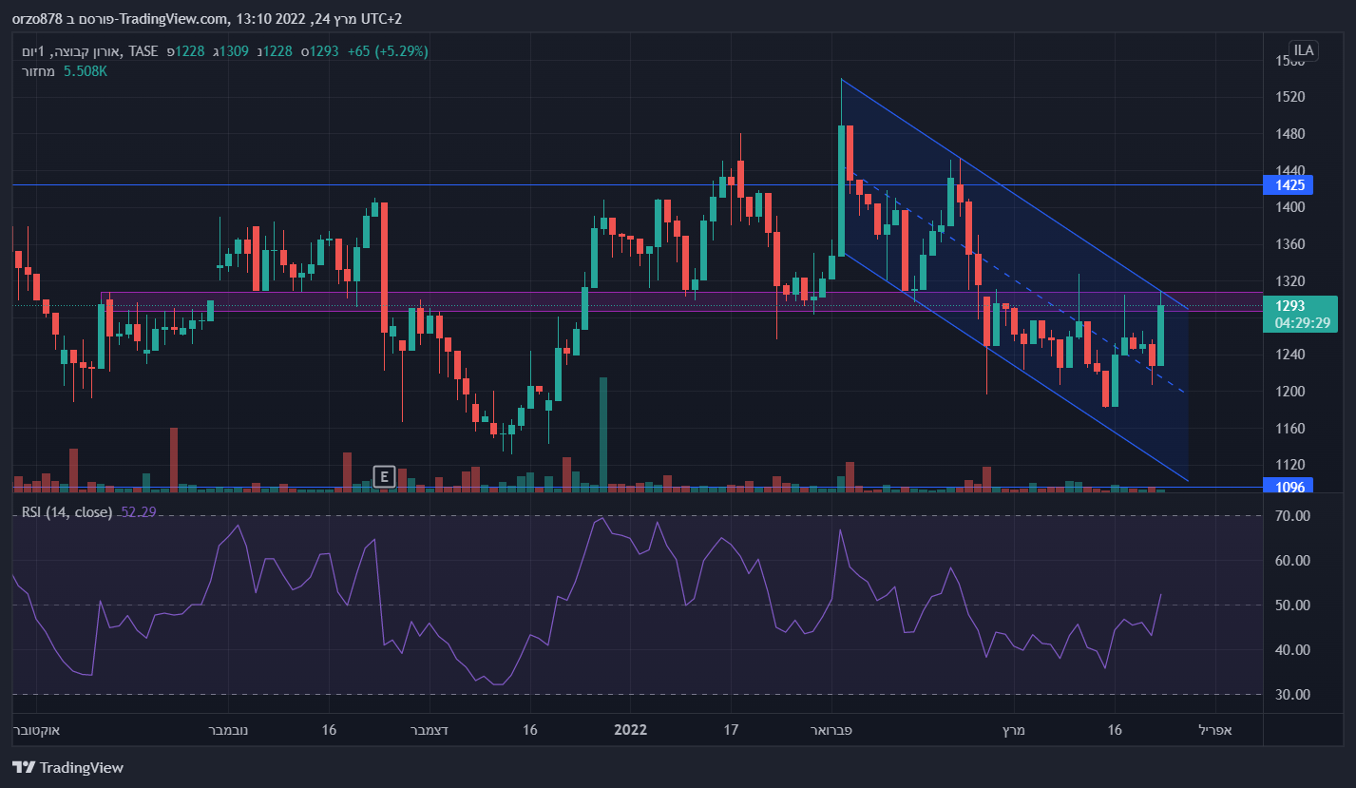Click the 1200 label on price axis
Screen dimensions: 1356x788
(1289, 391)
